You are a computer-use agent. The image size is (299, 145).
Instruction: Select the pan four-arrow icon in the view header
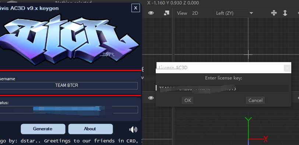(274, 13)
